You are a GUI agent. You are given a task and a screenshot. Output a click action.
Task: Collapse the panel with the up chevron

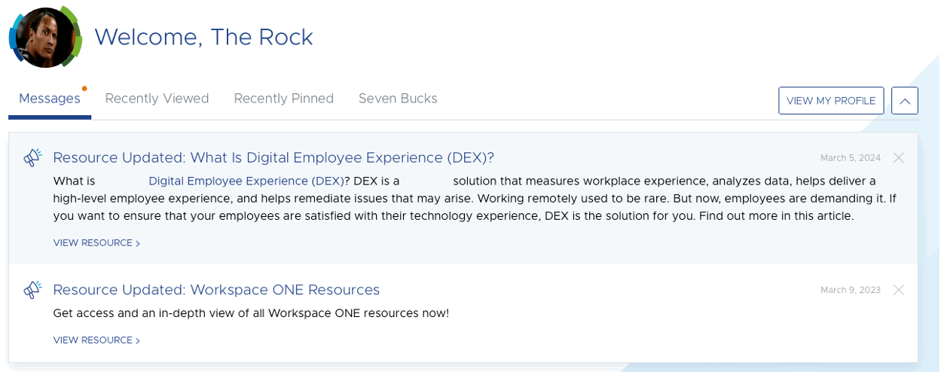pyautogui.click(x=904, y=101)
